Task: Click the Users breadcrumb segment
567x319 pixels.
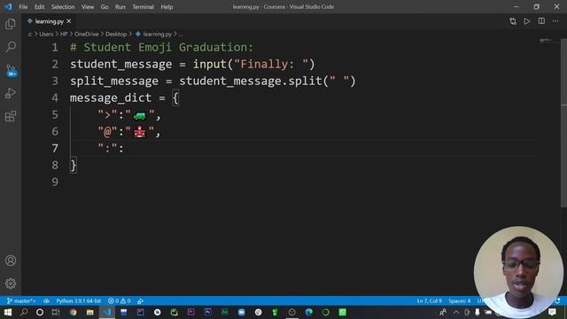Action: pos(46,34)
